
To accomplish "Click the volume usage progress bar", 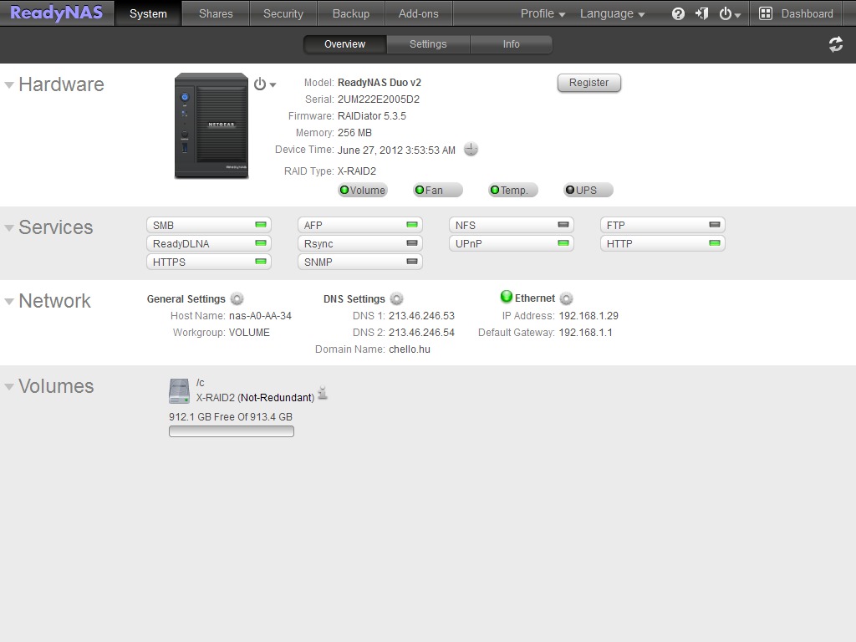I will (x=232, y=431).
